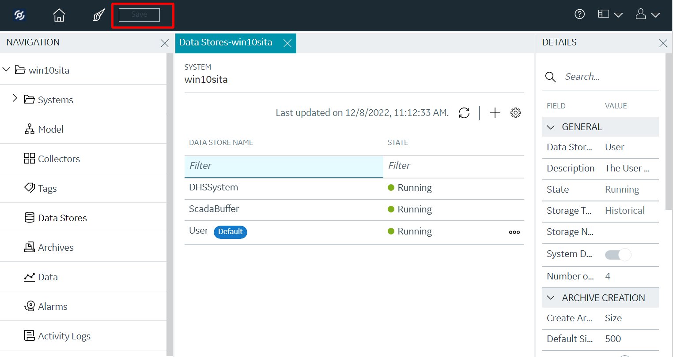
Task: Go to the Home icon
Action: (59, 15)
